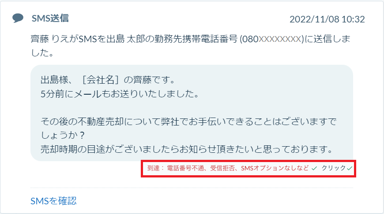This screenshot has height=214, width=384.
Task: Click the green checkmark next to クリック
Action: [x=350, y=168]
